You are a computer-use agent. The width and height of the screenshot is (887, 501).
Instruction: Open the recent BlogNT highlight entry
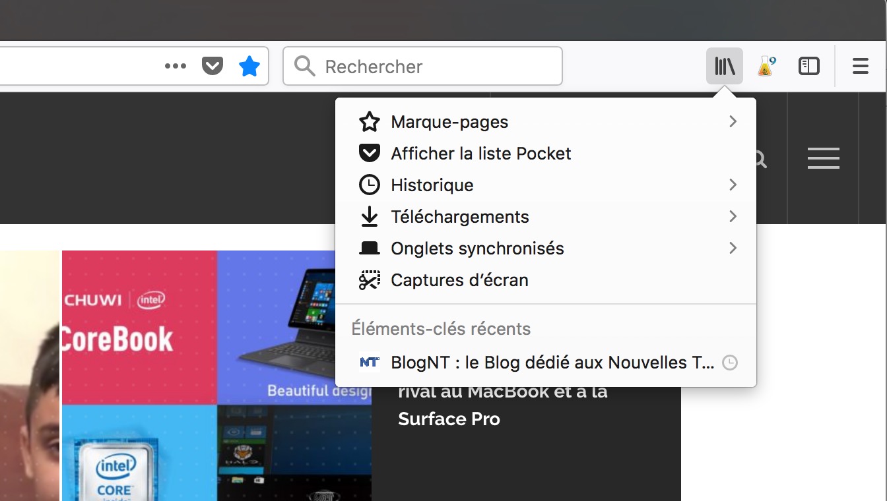pos(552,363)
